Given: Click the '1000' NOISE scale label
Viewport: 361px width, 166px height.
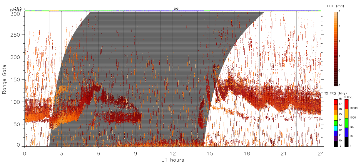Looking at the screenshot, I should coord(353,117).
